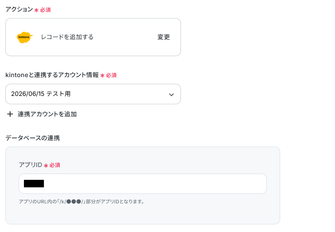Open the 2026/06/15 テスト用 account dropdown
The image size is (335, 232).
tap(93, 94)
